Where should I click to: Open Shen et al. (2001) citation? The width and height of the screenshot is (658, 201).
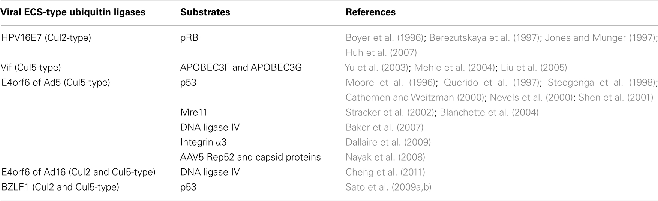click(616, 98)
